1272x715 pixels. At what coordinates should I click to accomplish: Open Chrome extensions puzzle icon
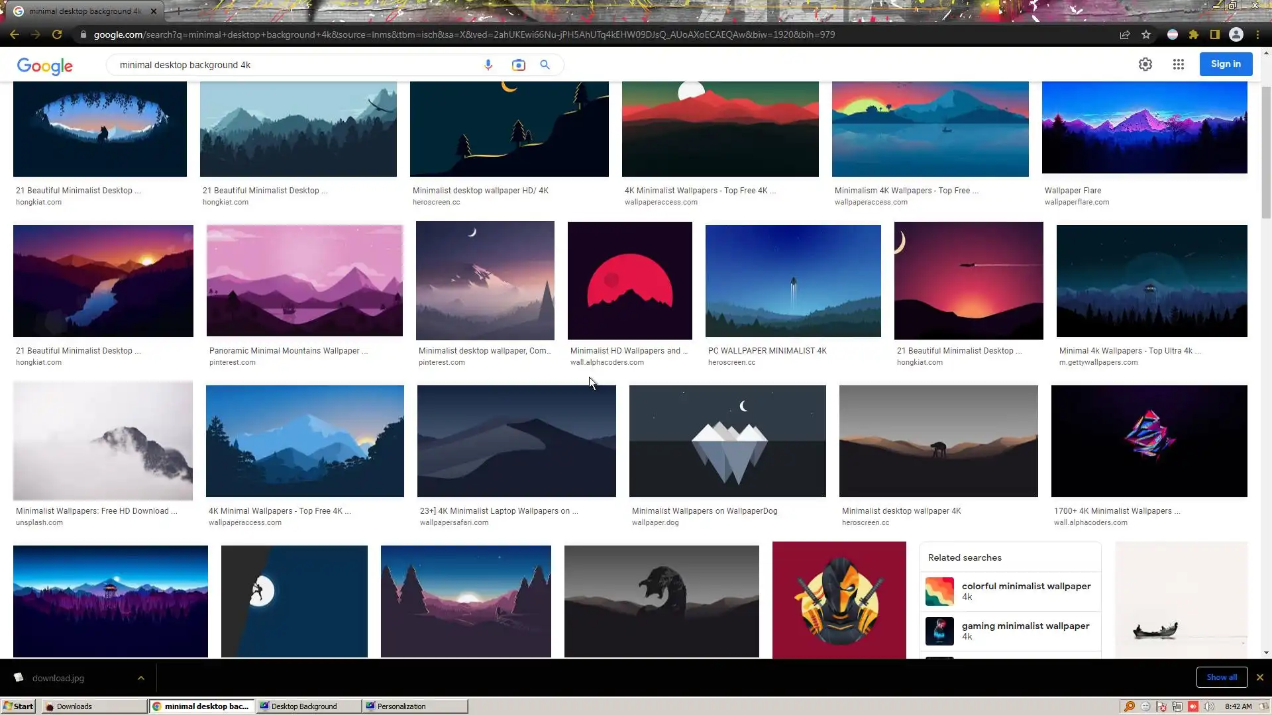[1194, 34]
